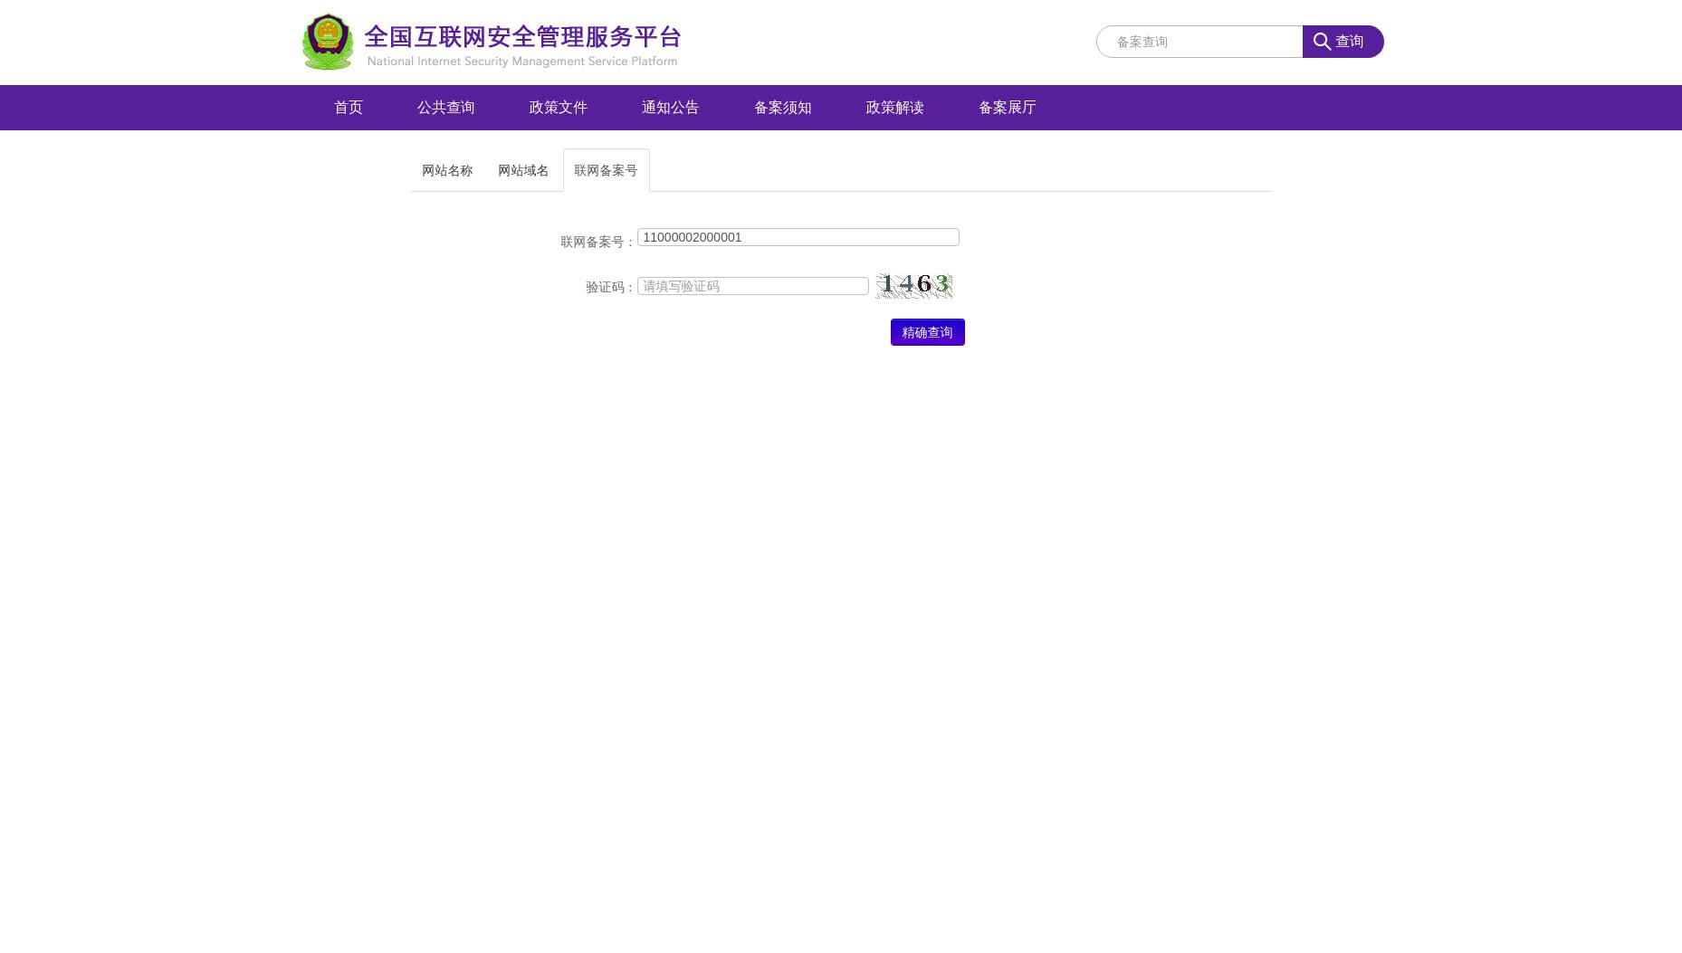1682x953 pixels.
Task: Open the 政策文件 menu item
Action: click(559, 108)
